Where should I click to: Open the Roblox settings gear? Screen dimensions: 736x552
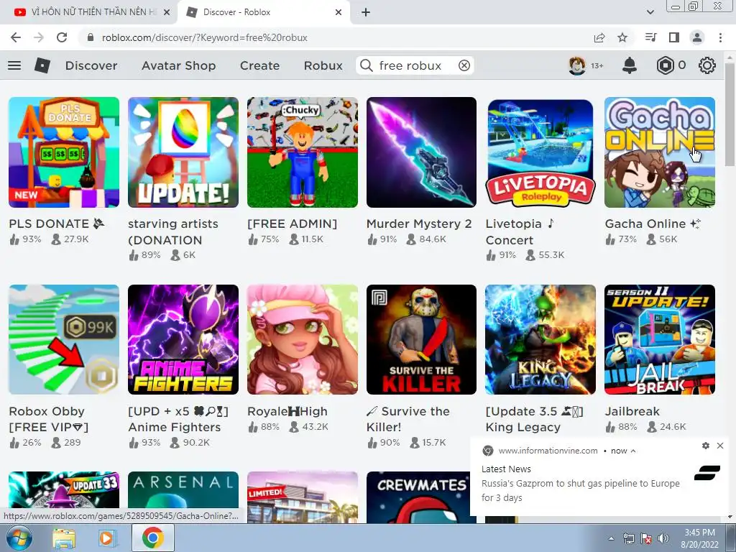click(x=707, y=65)
